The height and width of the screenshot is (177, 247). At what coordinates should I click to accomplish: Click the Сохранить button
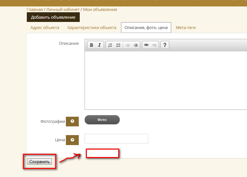pyautogui.click(x=39, y=162)
